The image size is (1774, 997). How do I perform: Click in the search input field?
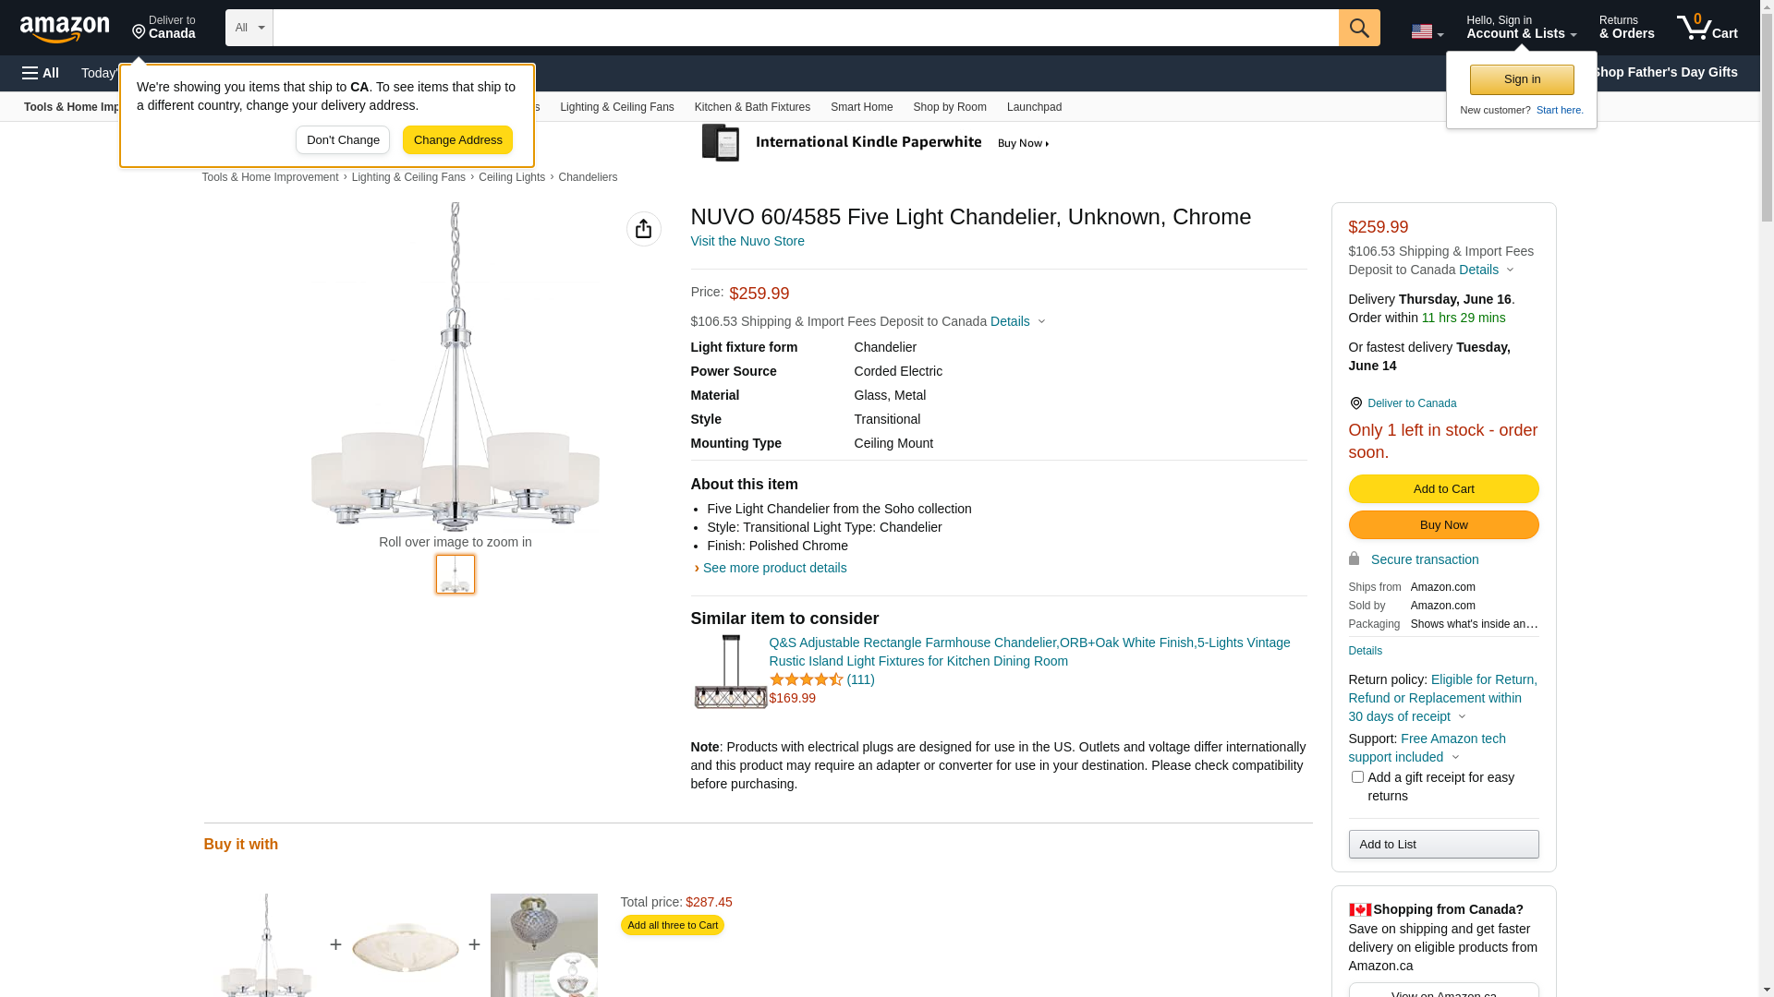click(804, 28)
